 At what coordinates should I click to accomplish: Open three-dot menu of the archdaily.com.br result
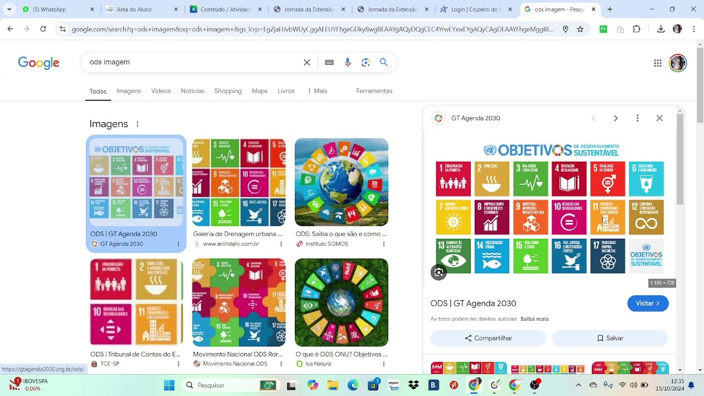point(281,244)
